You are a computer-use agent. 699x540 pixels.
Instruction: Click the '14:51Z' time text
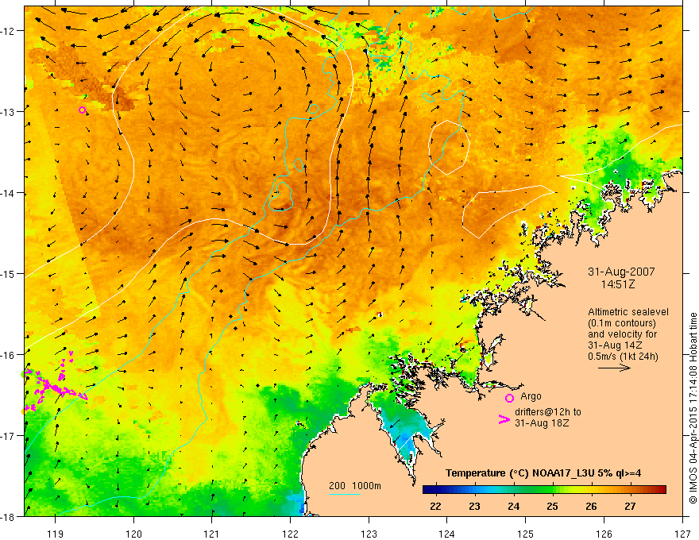(618, 284)
